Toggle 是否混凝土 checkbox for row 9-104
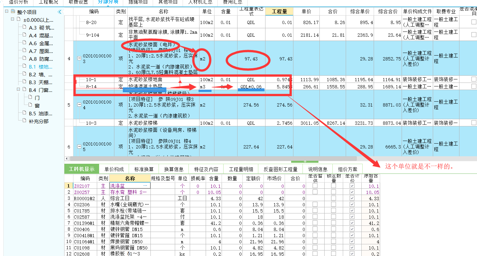 click(474, 35)
